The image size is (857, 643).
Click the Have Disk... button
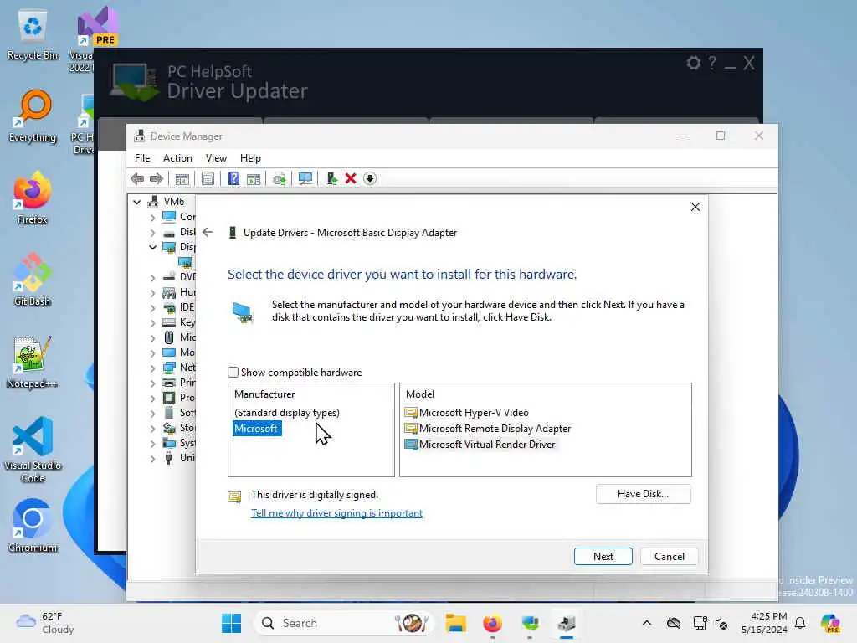644,494
